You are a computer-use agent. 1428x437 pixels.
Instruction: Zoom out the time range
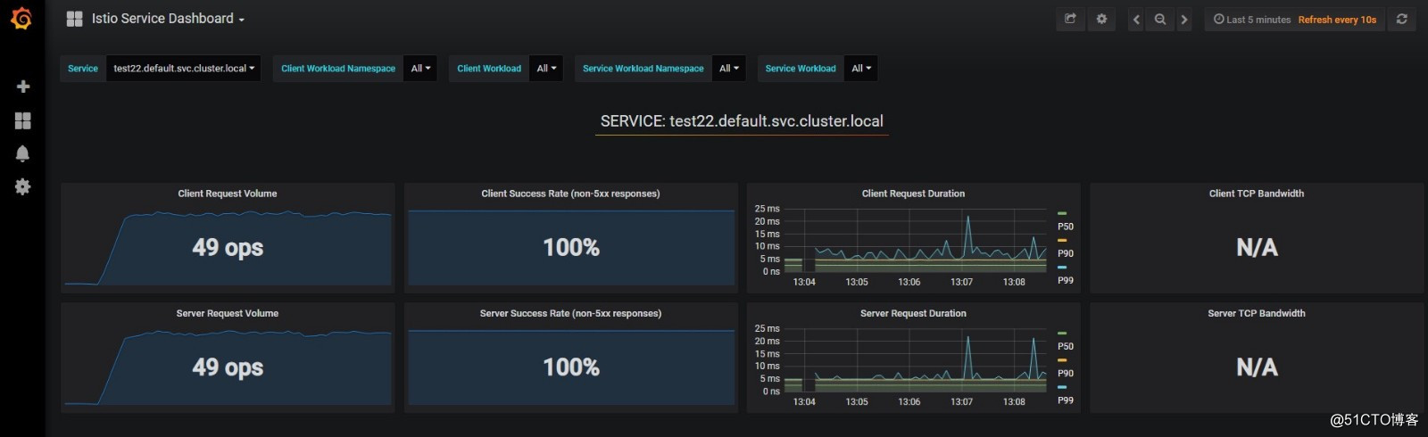pyautogui.click(x=1160, y=20)
